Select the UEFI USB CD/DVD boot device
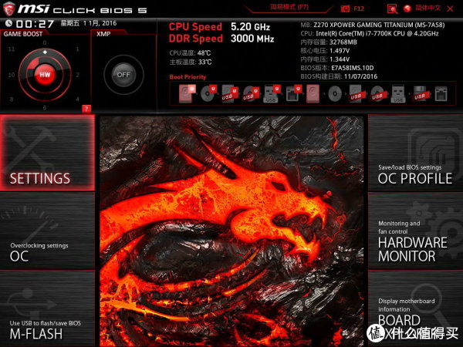Image resolution: width=463 pixels, height=347 pixels. tap(251, 94)
